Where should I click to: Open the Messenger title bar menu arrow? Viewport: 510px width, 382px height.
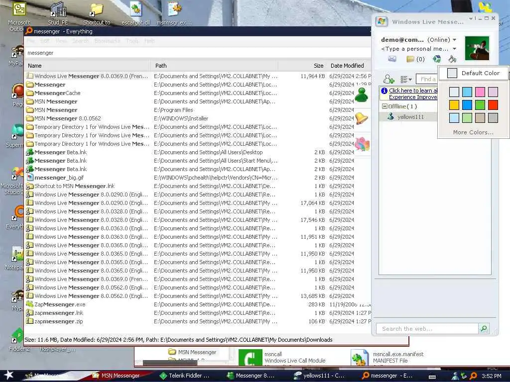pyautogui.click(x=471, y=18)
